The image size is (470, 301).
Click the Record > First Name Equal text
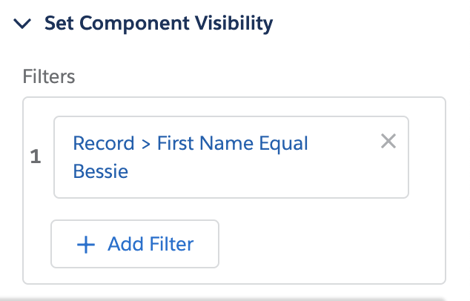190,143
